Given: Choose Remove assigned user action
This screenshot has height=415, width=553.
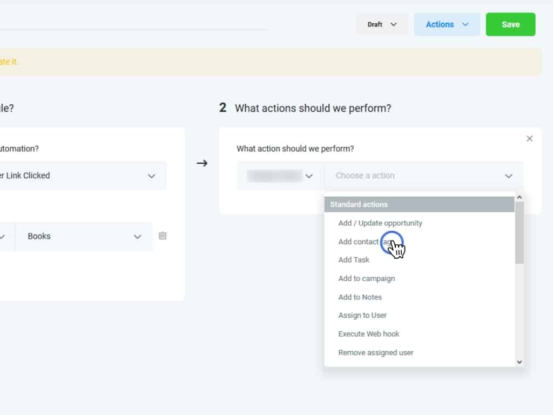Looking at the screenshot, I should pyautogui.click(x=376, y=353).
